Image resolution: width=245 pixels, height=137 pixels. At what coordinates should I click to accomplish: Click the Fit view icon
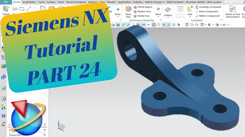point(187,25)
